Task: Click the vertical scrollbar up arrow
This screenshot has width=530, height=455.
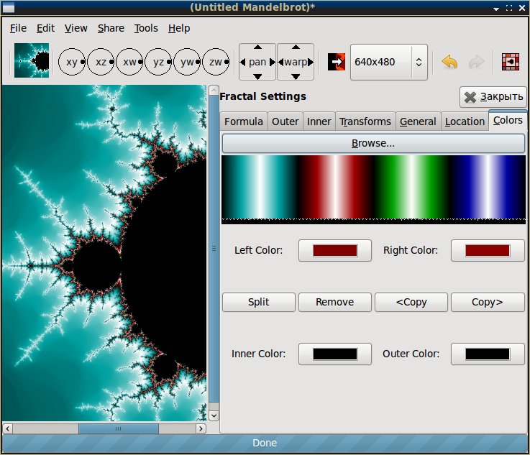Action: click(x=214, y=90)
